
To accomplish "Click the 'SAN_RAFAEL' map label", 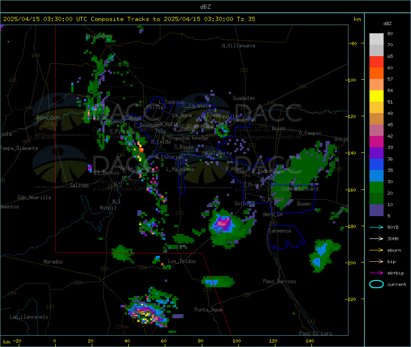I will tap(167, 124).
